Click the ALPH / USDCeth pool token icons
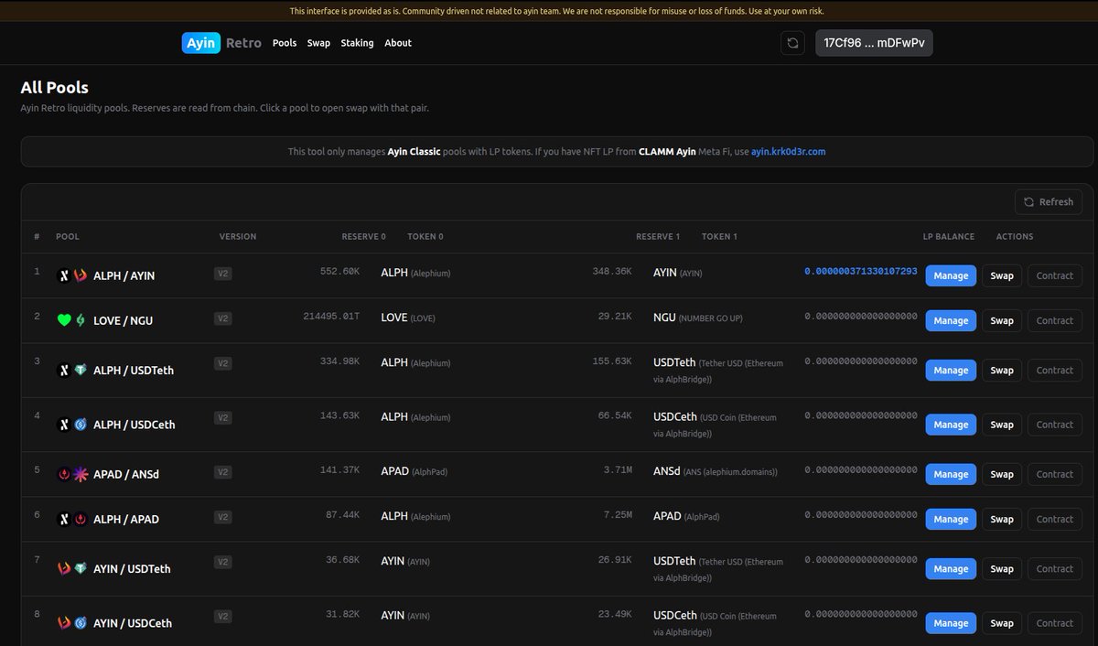 (71, 425)
